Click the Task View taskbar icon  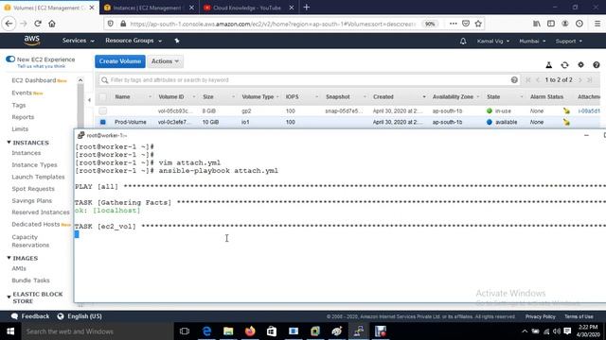[185, 331]
